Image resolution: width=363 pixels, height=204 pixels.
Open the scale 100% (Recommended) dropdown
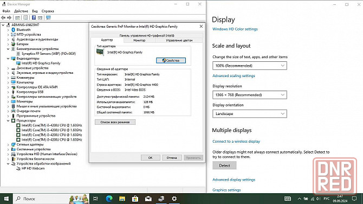250,66
